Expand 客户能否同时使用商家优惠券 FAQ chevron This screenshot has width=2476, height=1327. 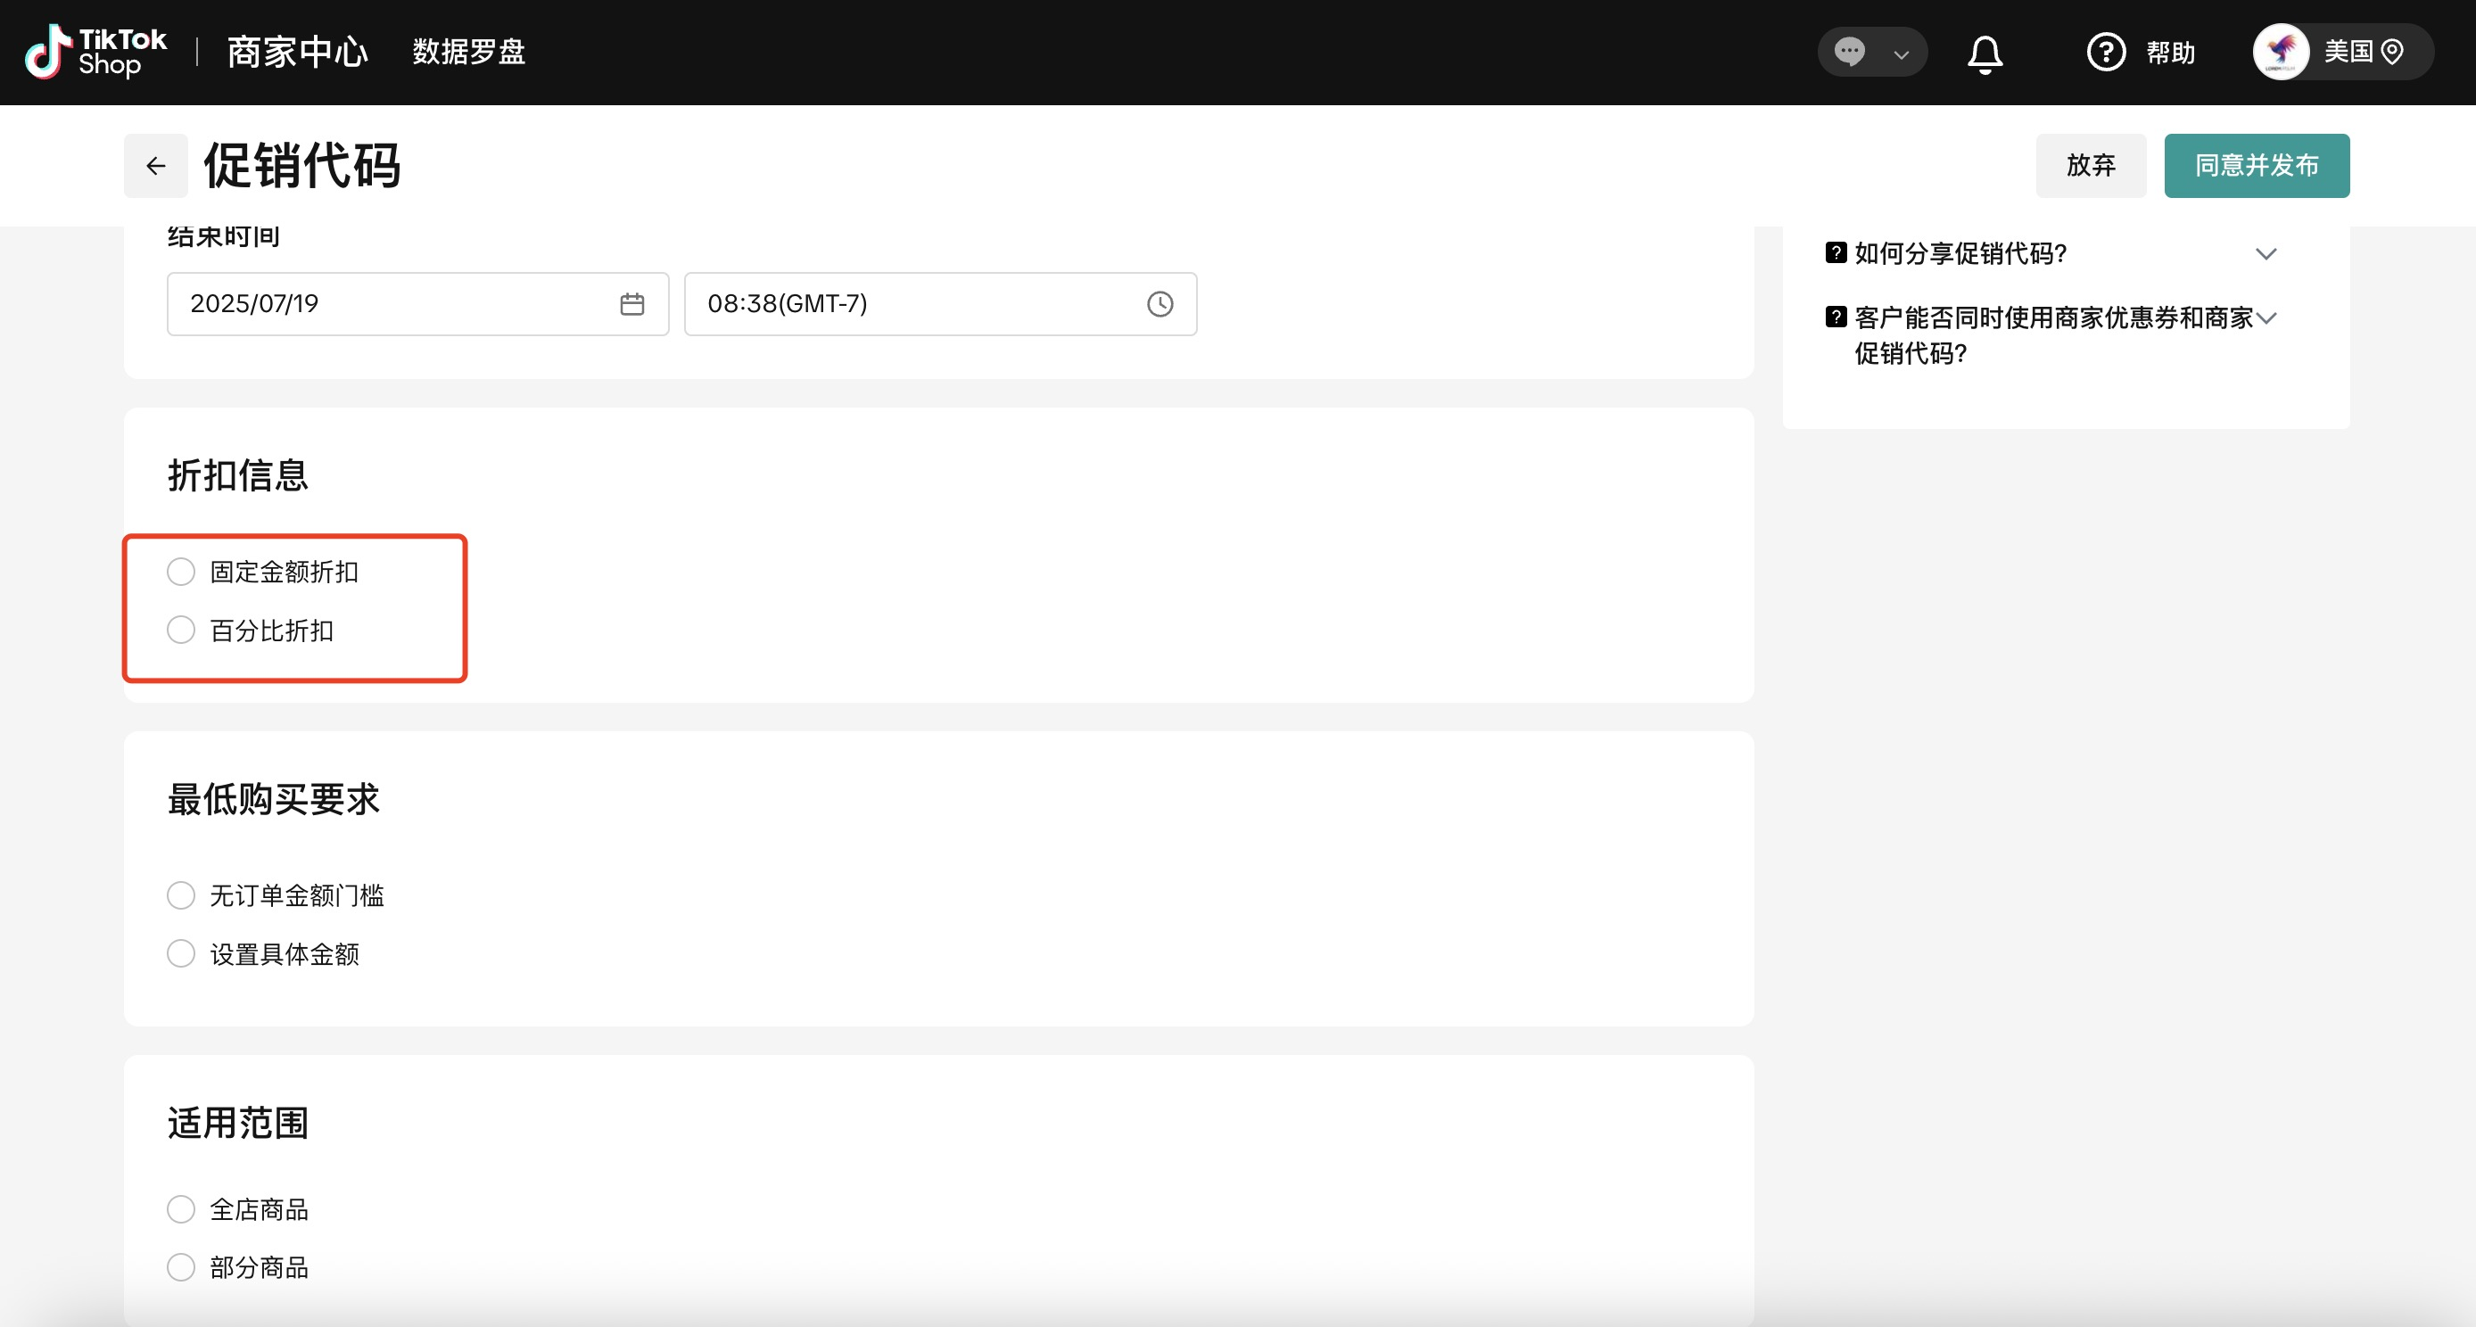click(x=2266, y=318)
